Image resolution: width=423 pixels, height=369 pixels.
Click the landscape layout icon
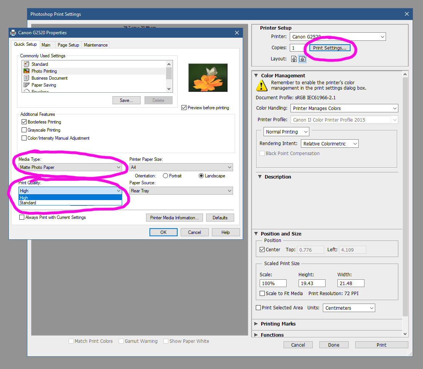(302, 59)
